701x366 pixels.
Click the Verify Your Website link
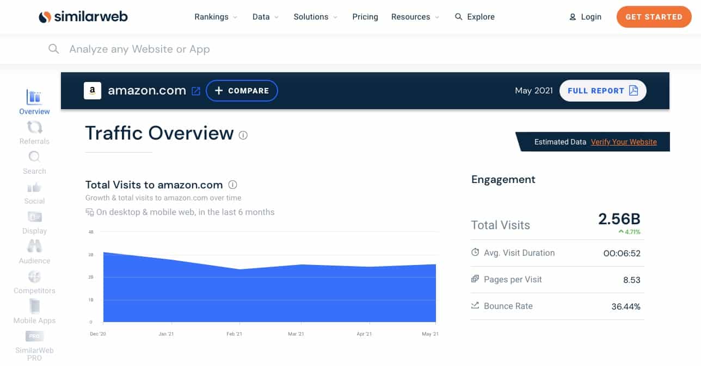click(624, 142)
